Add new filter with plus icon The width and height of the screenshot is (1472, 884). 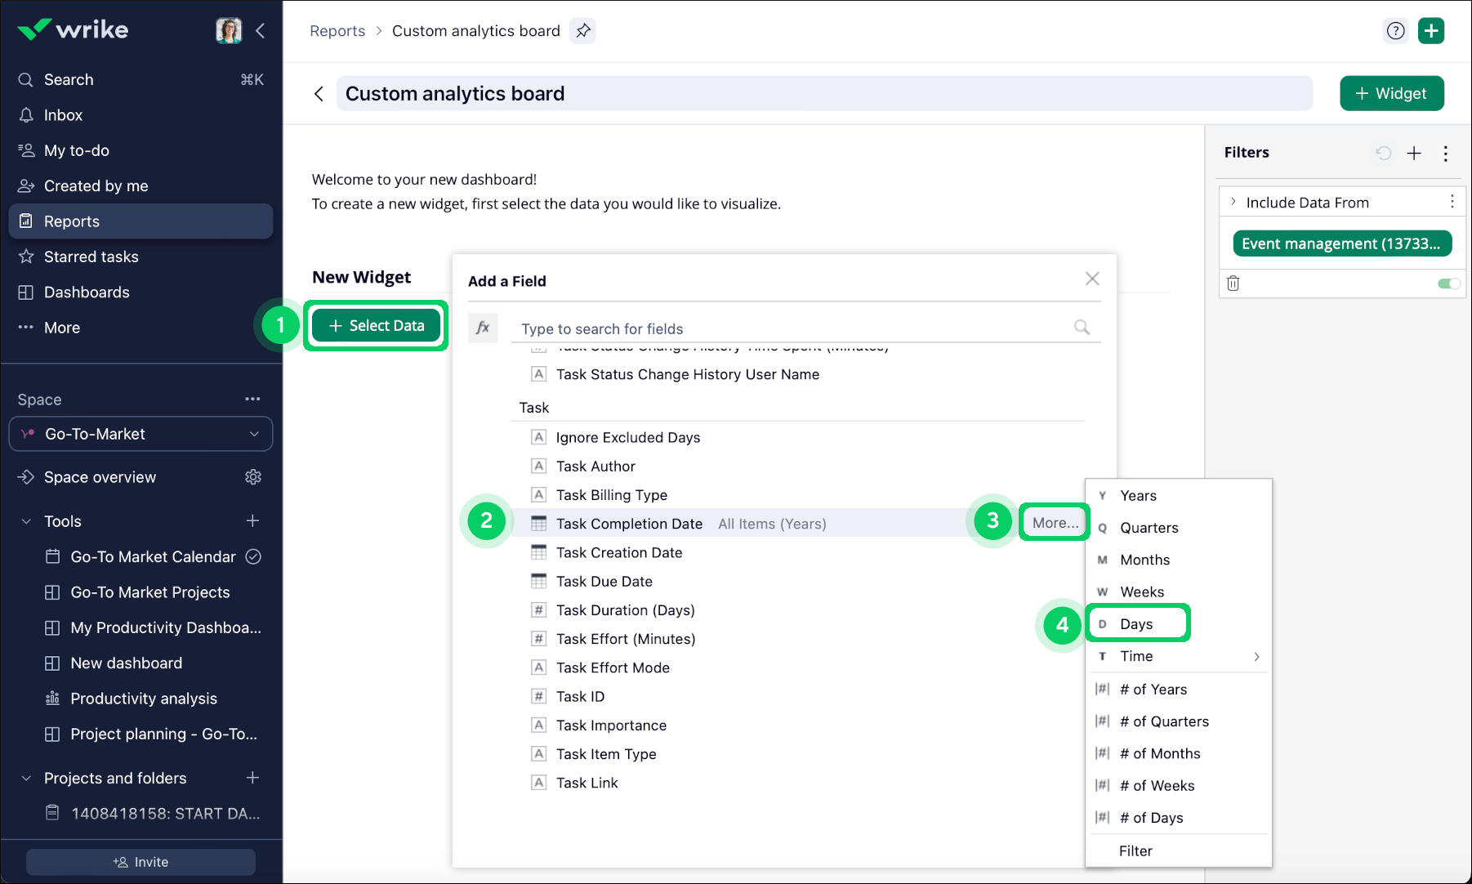click(1414, 153)
